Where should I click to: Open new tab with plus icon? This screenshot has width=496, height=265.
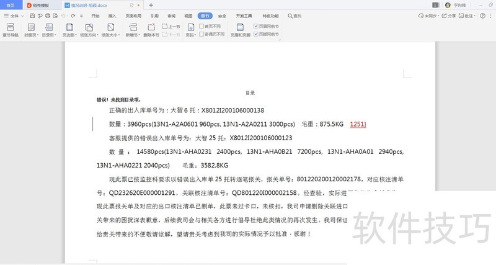click(x=151, y=5)
